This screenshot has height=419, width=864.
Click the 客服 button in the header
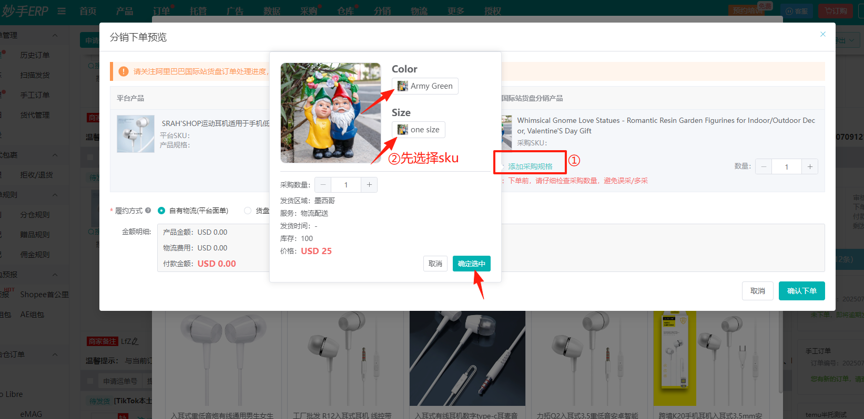tap(797, 11)
